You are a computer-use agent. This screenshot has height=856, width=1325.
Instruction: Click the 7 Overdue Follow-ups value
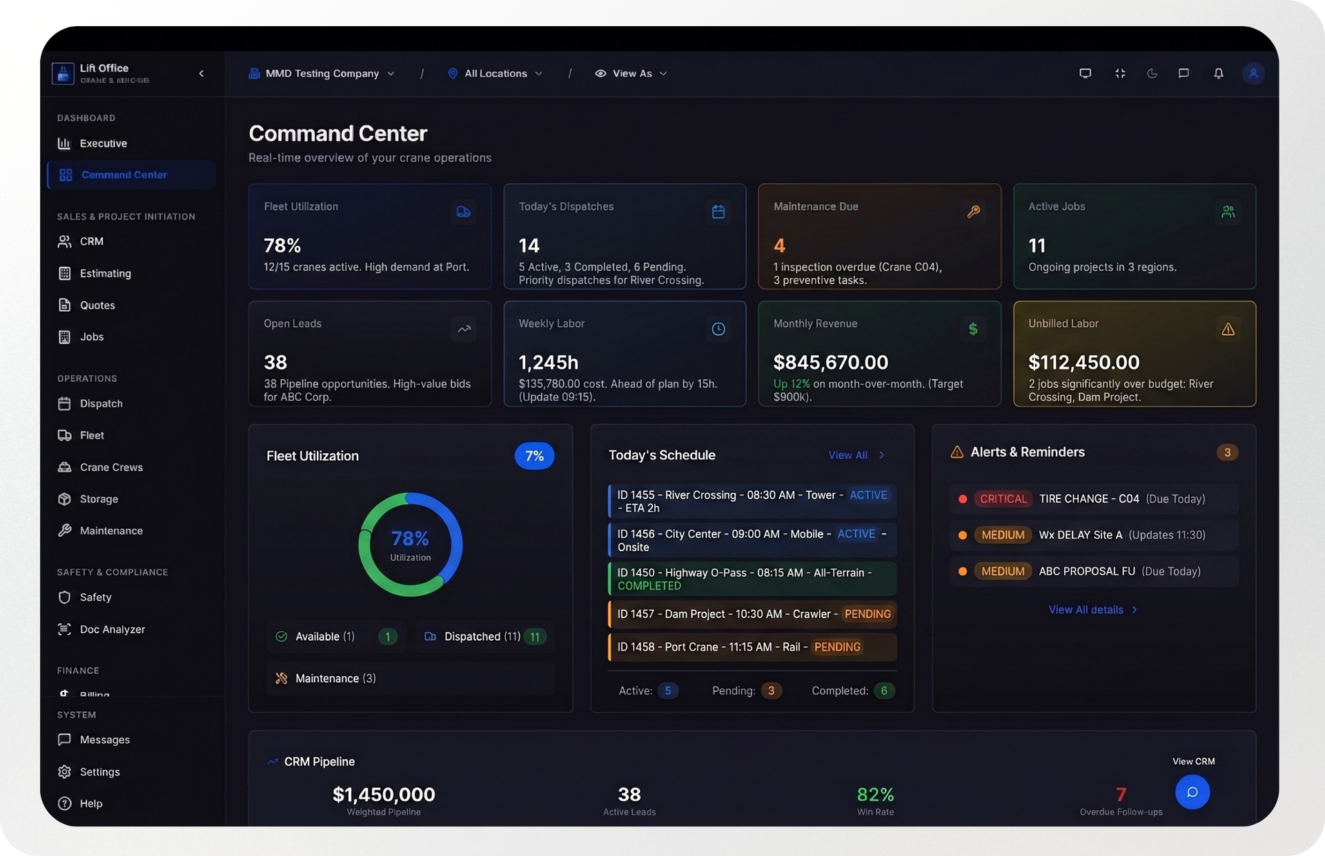coord(1121,795)
